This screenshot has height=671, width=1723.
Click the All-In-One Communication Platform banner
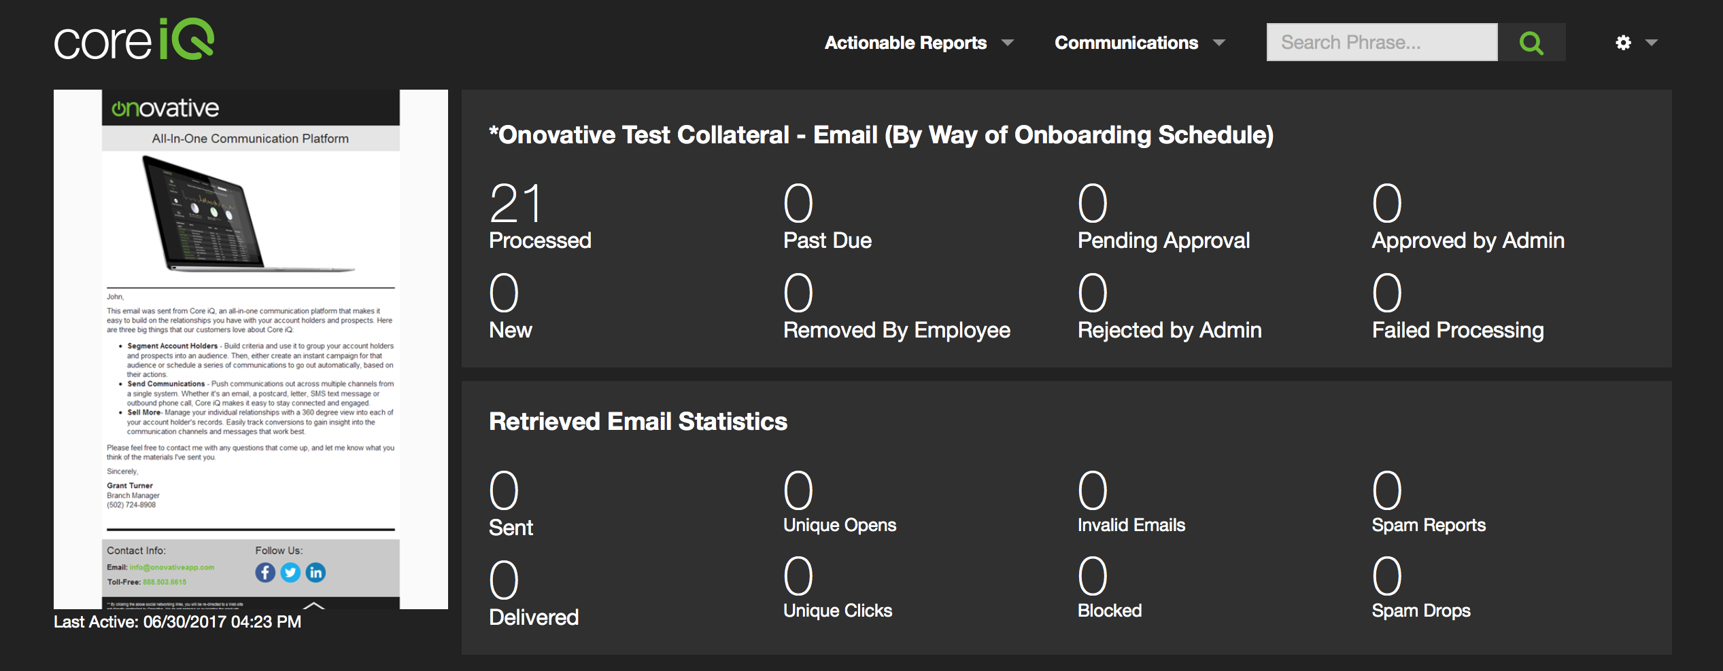point(250,139)
